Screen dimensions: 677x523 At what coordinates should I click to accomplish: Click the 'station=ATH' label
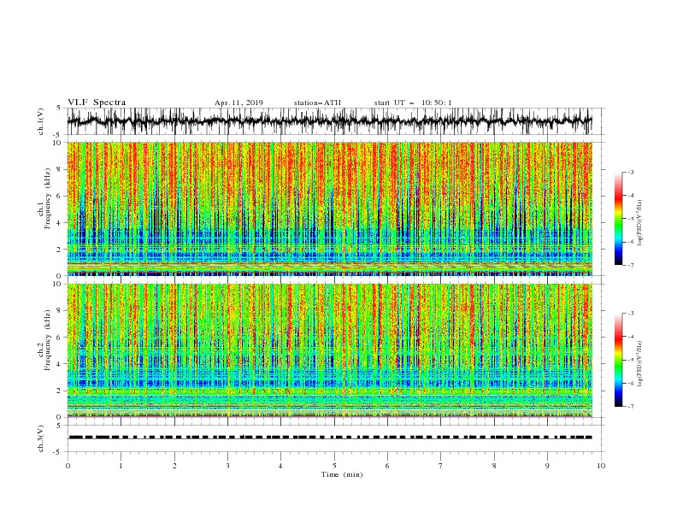pyautogui.click(x=317, y=103)
